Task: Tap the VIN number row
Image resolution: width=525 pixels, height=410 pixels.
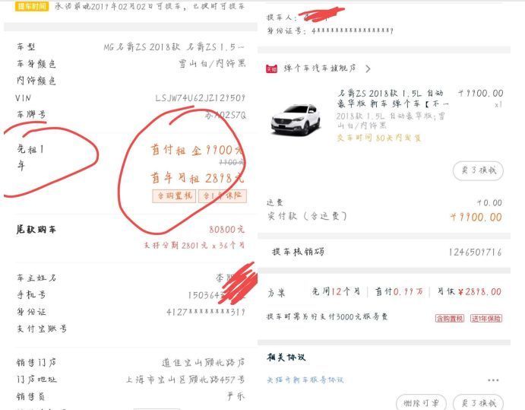Action: click(131, 98)
